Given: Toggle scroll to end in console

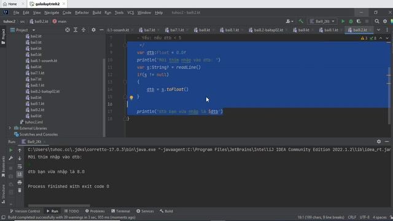Looking at the screenshot, I should coord(20,174).
